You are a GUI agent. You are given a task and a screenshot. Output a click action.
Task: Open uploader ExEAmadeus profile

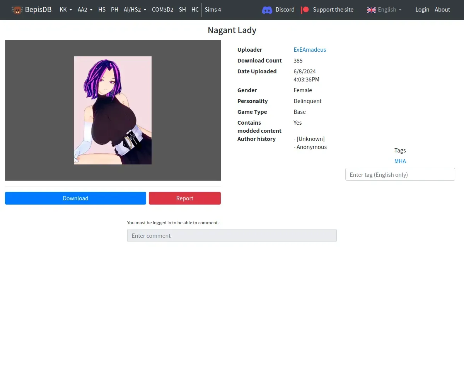[x=310, y=50]
